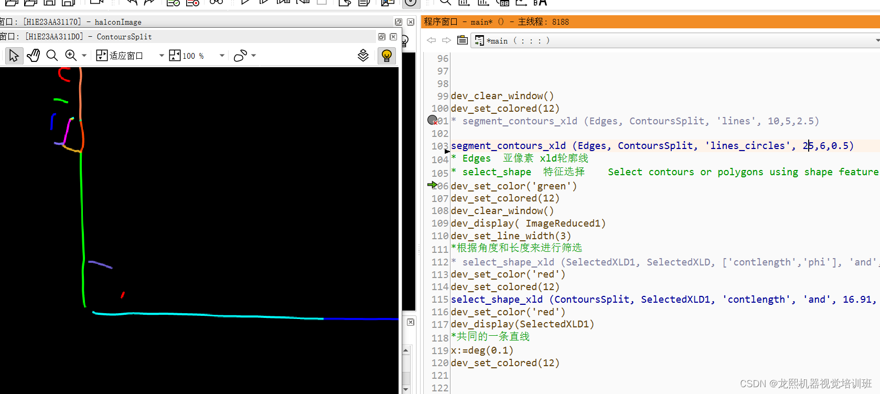Select the draw ROI region tool
This screenshot has height=394, width=880.
240,56
